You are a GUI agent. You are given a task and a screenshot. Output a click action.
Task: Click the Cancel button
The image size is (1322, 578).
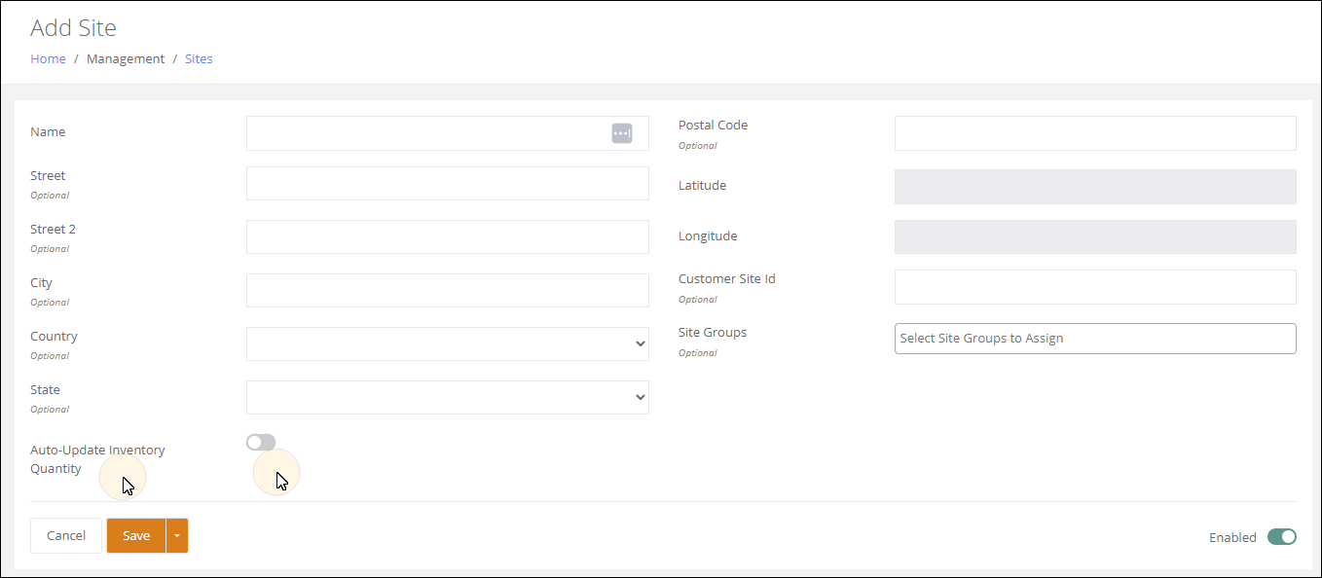tap(66, 535)
